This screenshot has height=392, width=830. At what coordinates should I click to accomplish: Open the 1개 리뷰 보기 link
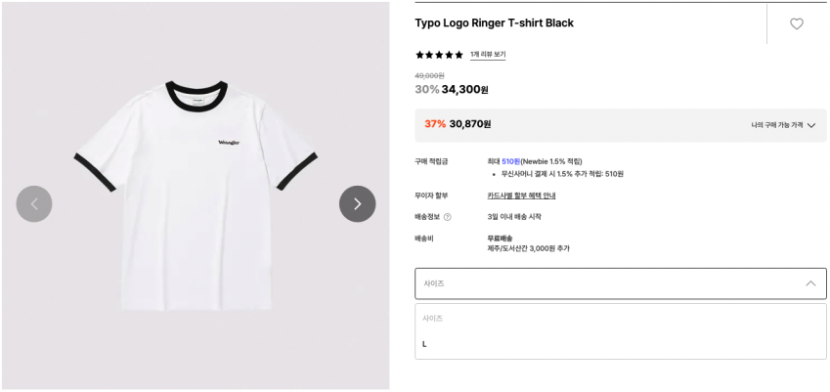[x=488, y=55]
